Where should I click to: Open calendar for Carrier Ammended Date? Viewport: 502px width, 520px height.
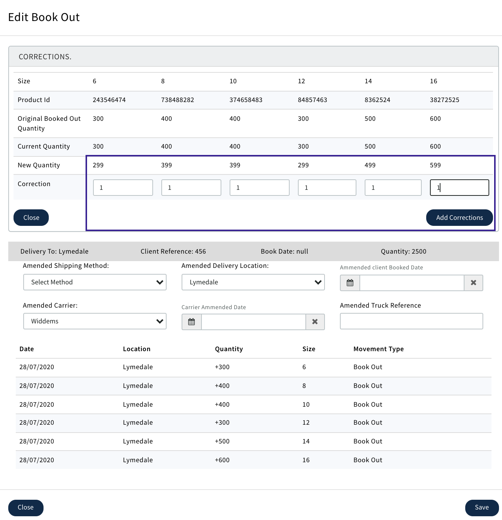tap(192, 322)
